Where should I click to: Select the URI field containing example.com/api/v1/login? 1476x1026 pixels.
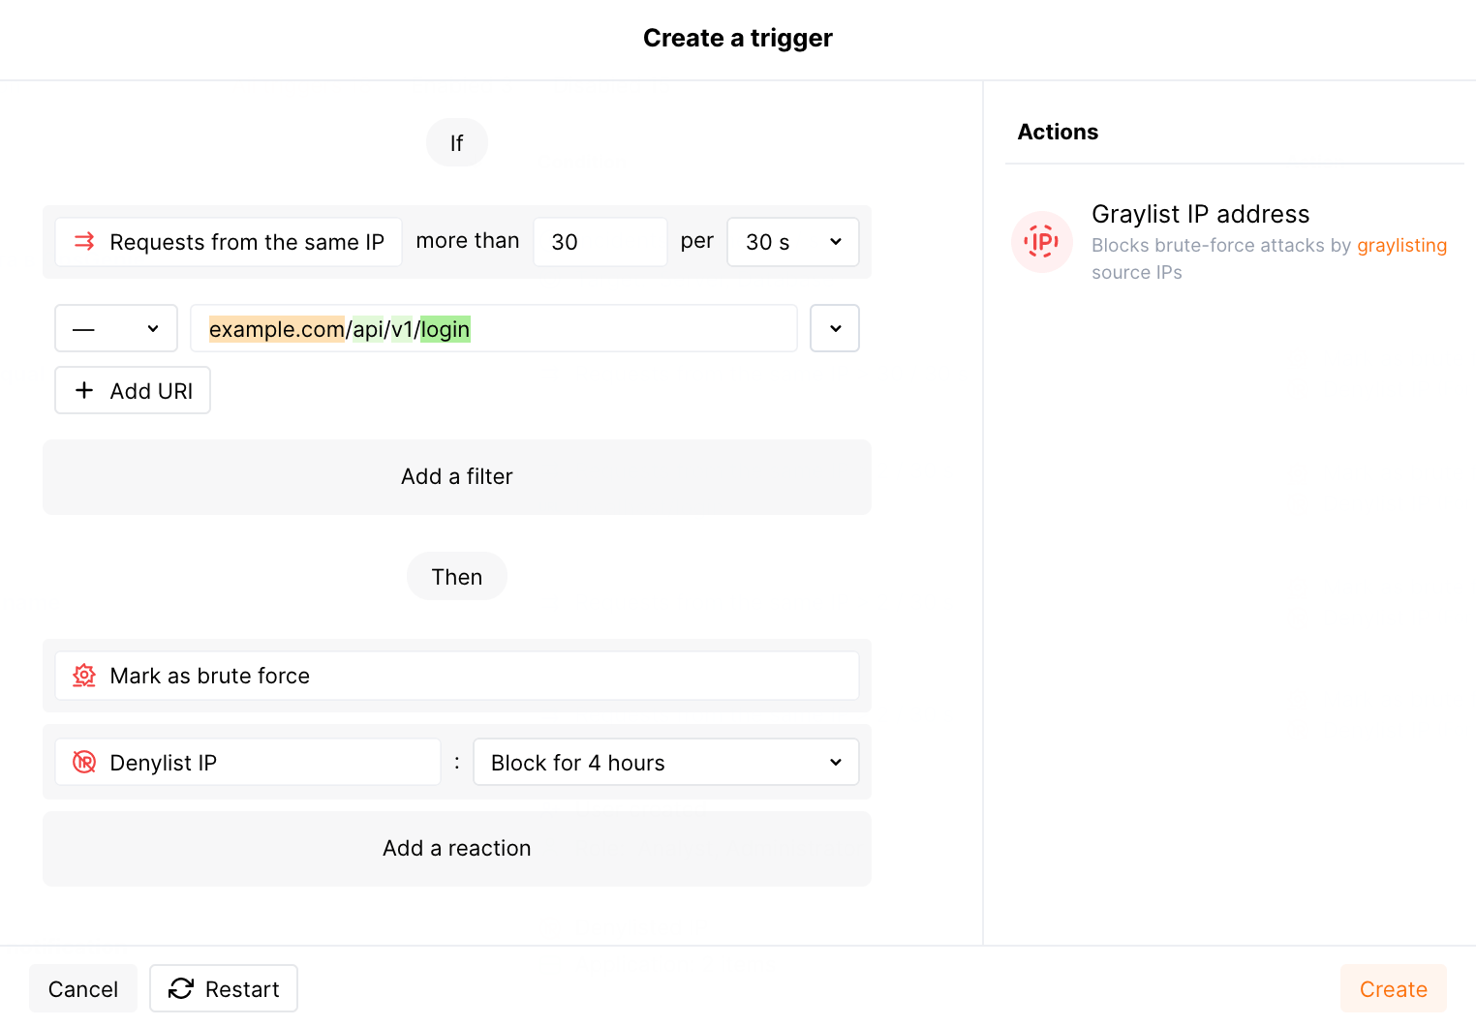point(494,328)
